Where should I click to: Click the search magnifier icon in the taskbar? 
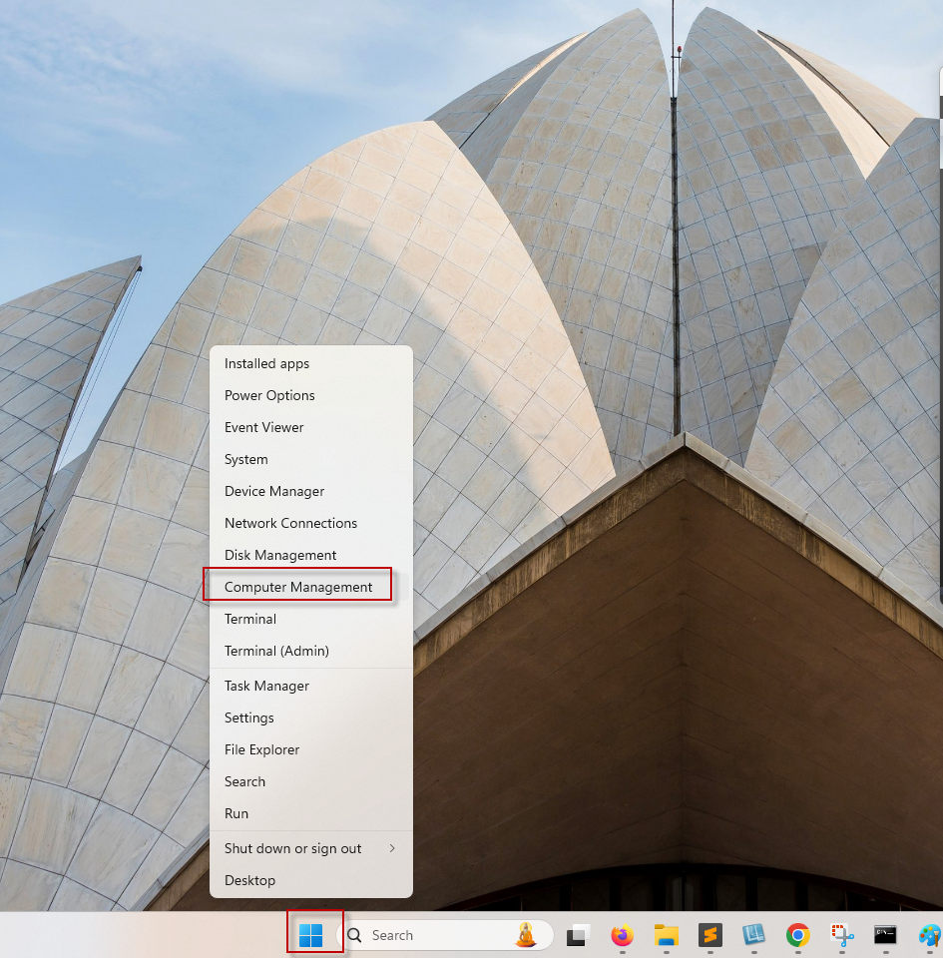pyautogui.click(x=354, y=935)
